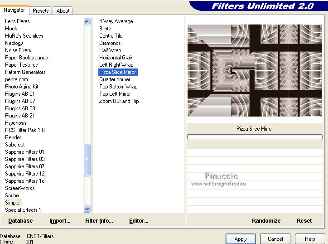328x244 pixels.
Task: Select the Pattern Generators category
Action: 25,72
